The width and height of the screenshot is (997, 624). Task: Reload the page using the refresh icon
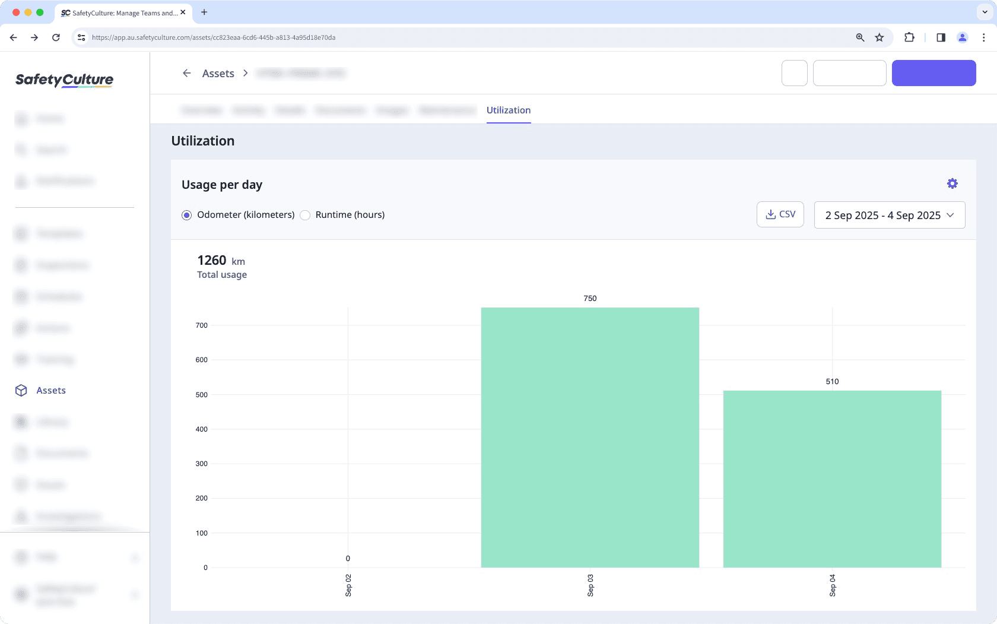coord(56,37)
